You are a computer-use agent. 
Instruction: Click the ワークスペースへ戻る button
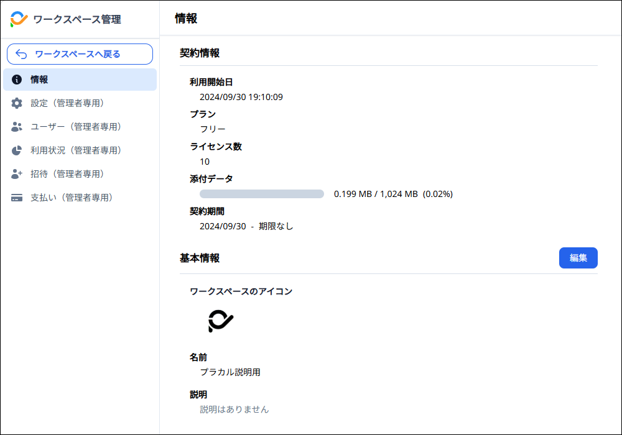coord(80,54)
